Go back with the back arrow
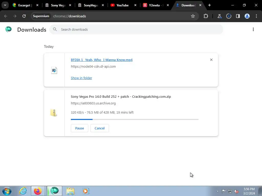 (6, 16)
